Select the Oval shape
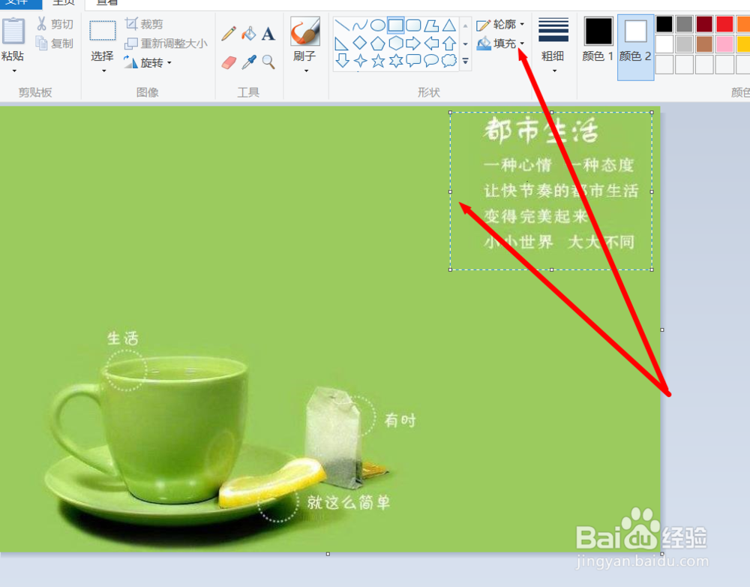 [377, 24]
